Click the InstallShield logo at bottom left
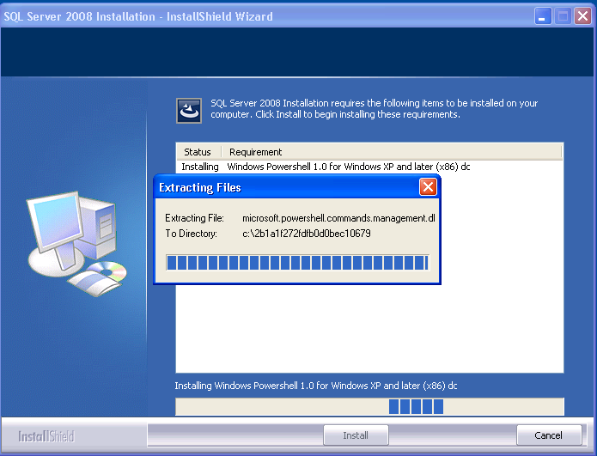The image size is (597, 456). [46, 436]
